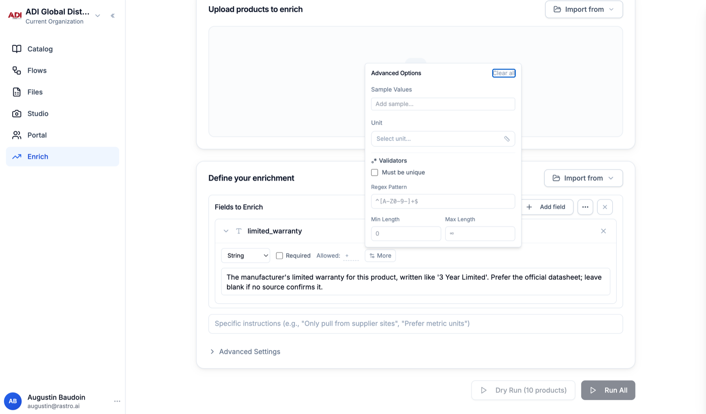
Task: Select Enrich in the sidebar
Action: click(62, 157)
